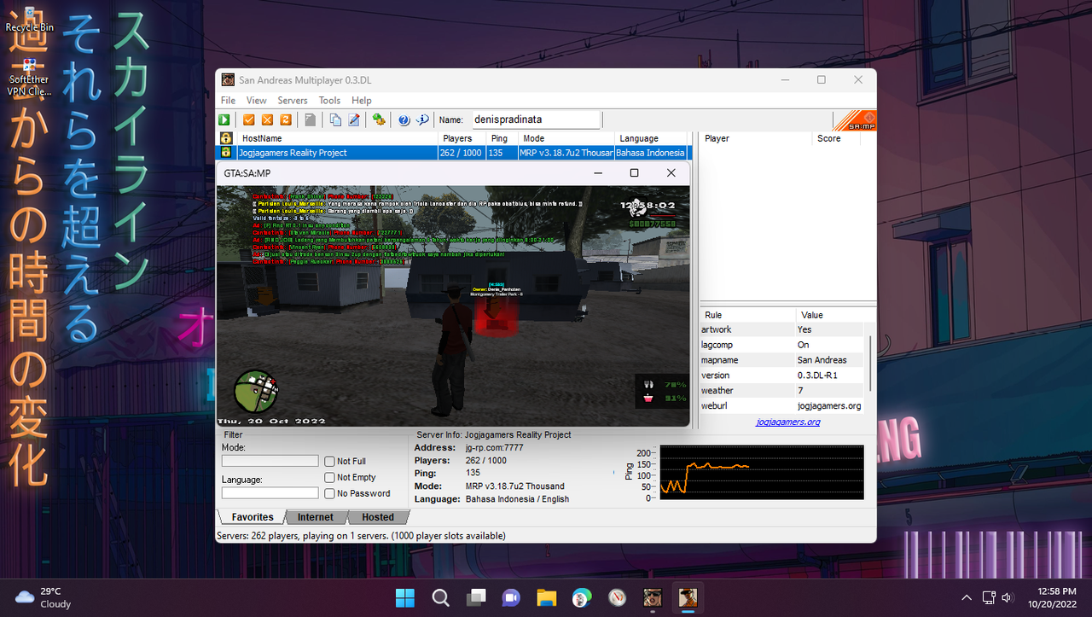Image resolution: width=1092 pixels, height=617 pixels.
Task: Open the Recycle Bin desktop icon
Action: [x=29, y=20]
